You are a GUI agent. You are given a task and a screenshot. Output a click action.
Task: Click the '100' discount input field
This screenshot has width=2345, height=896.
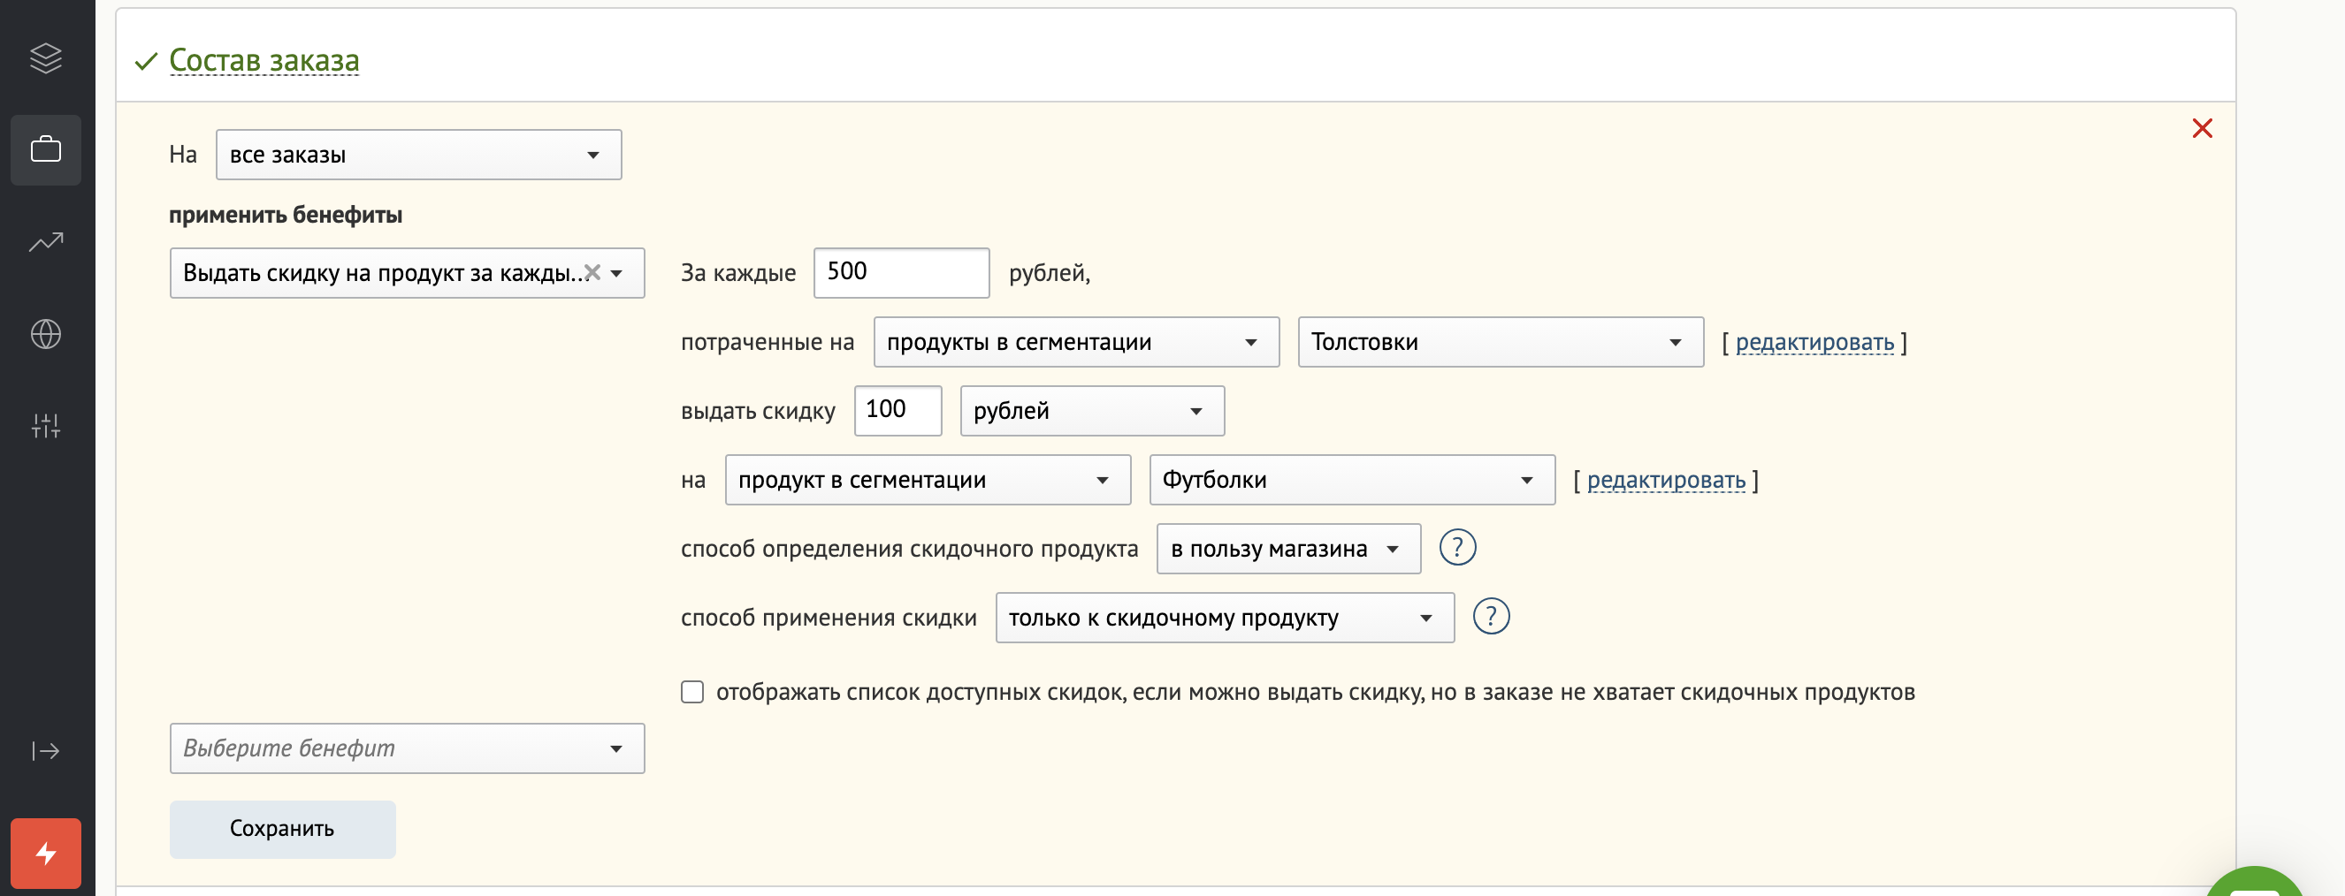pos(898,411)
